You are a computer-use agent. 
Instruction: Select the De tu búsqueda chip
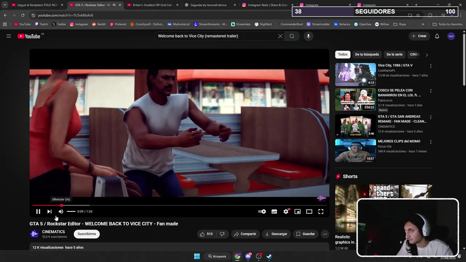pos(367,55)
